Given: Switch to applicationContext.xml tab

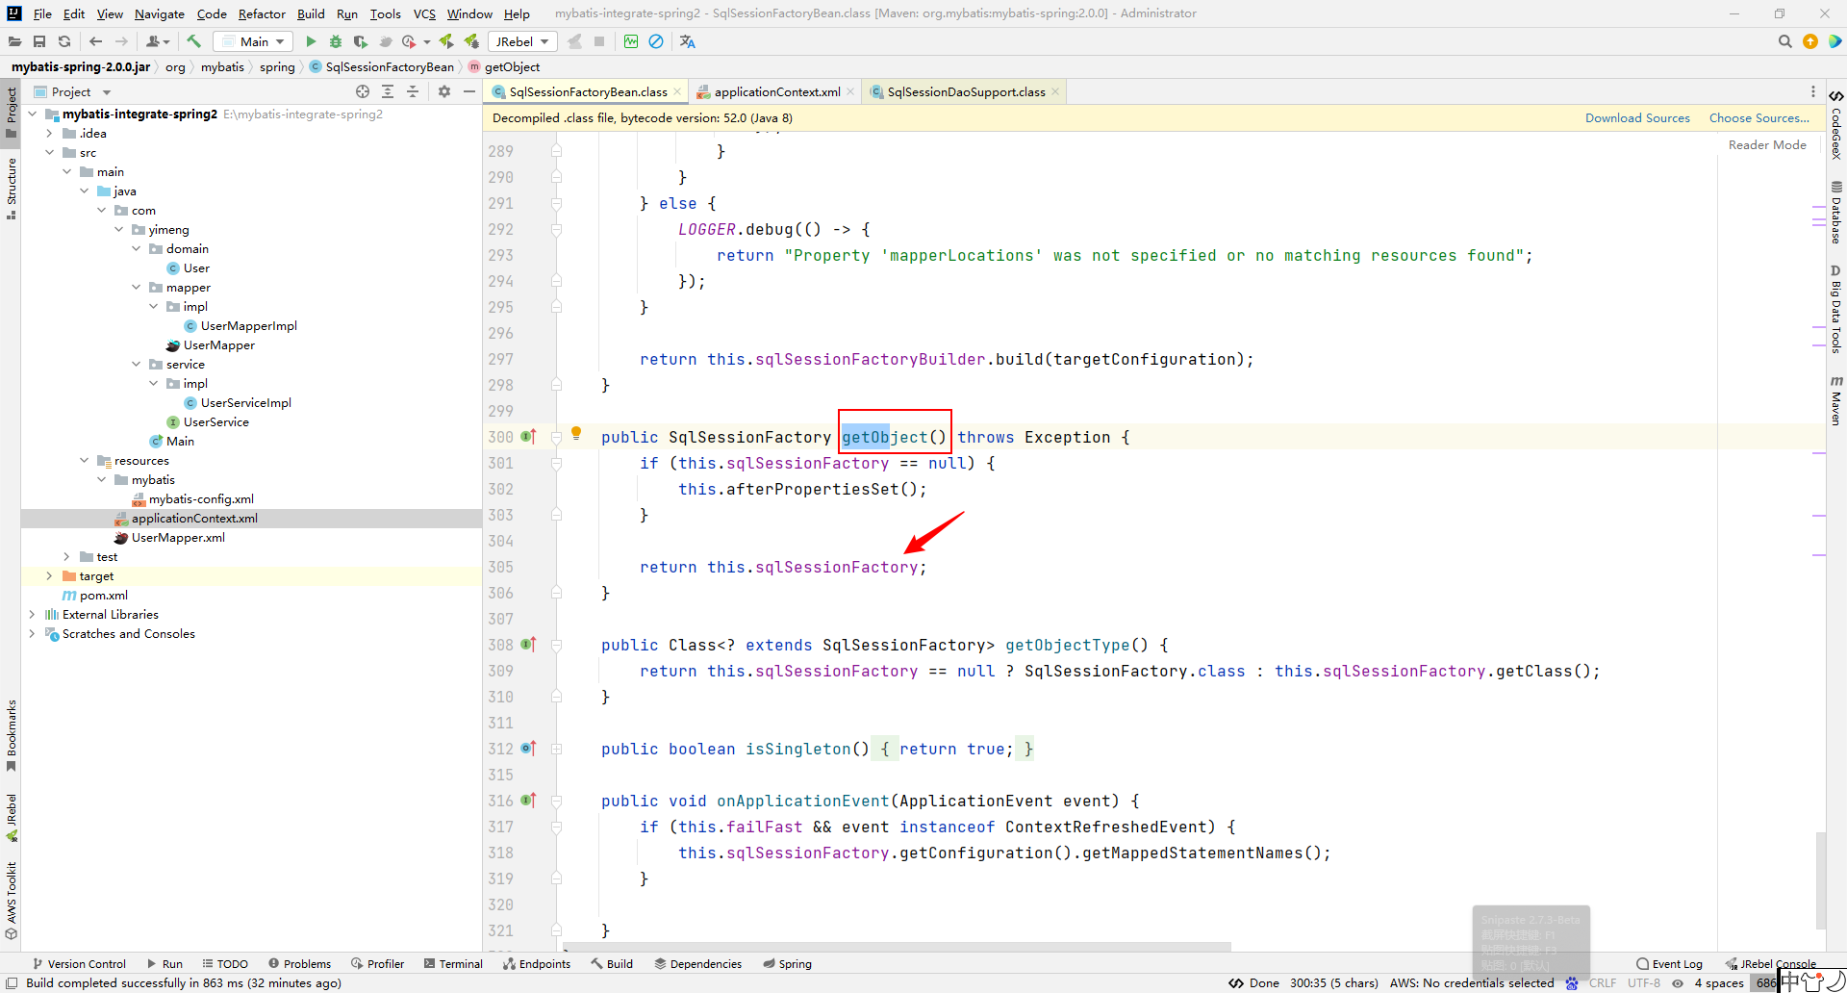Looking at the screenshot, I should pyautogui.click(x=776, y=91).
